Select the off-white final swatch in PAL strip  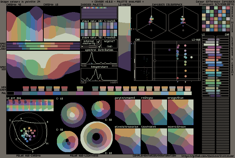coord(188,93)
